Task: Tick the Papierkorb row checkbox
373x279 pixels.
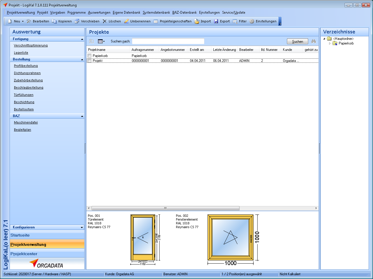Action: [x=90, y=56]
